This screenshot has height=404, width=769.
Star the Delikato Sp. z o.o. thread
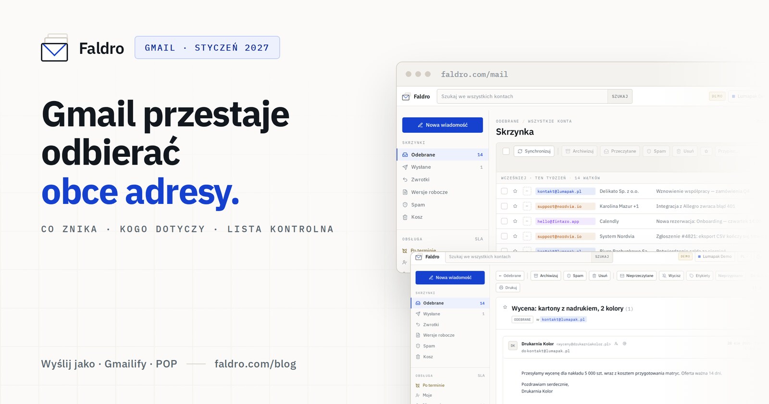point(515,191)
